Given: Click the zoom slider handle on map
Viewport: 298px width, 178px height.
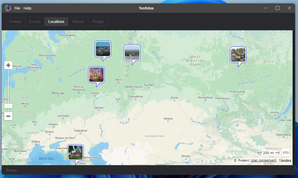Looking at the screenshot, I should pos(8,106).
